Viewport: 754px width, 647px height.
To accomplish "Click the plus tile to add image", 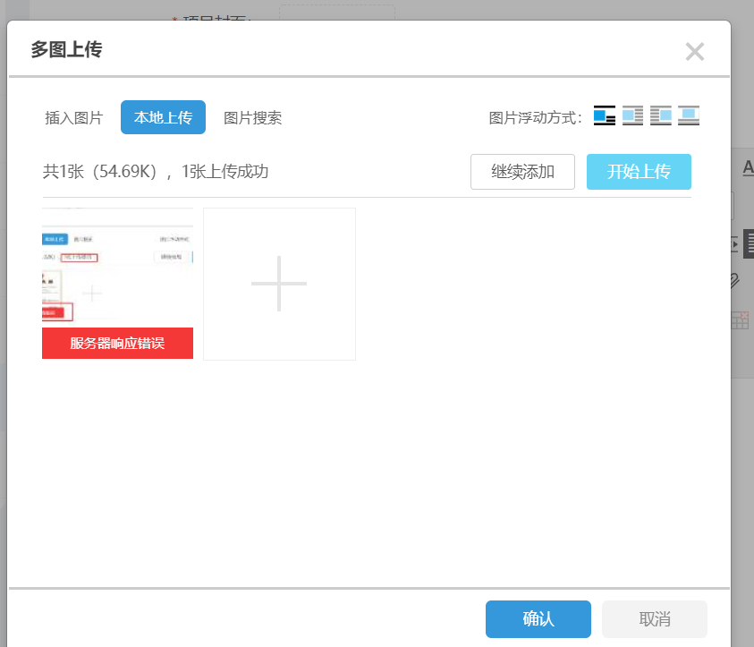I will pyautogui.click(x=279, y=284).
